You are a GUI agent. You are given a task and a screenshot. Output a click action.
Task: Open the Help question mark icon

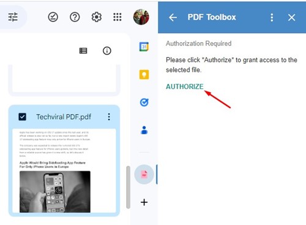point(75,17)
